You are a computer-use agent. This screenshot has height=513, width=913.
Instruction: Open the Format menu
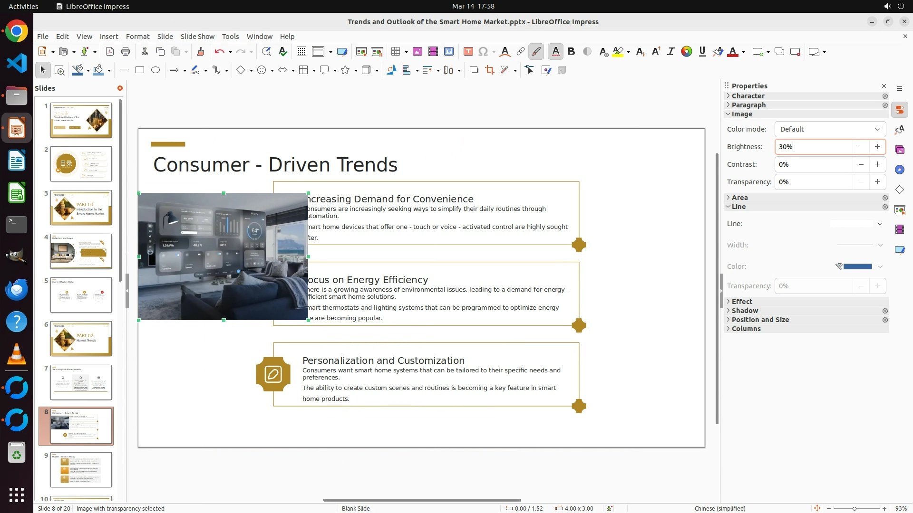[137, 37]
